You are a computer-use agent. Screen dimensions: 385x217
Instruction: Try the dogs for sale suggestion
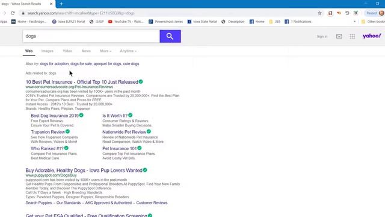click(81, 64)
